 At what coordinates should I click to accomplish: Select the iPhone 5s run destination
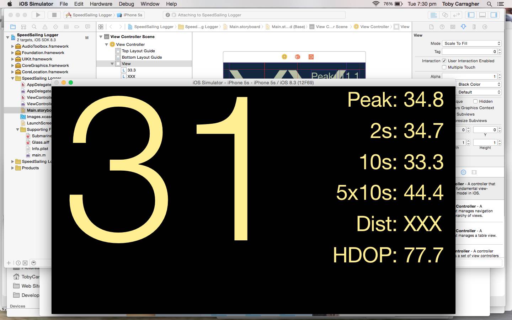point(132,15)
